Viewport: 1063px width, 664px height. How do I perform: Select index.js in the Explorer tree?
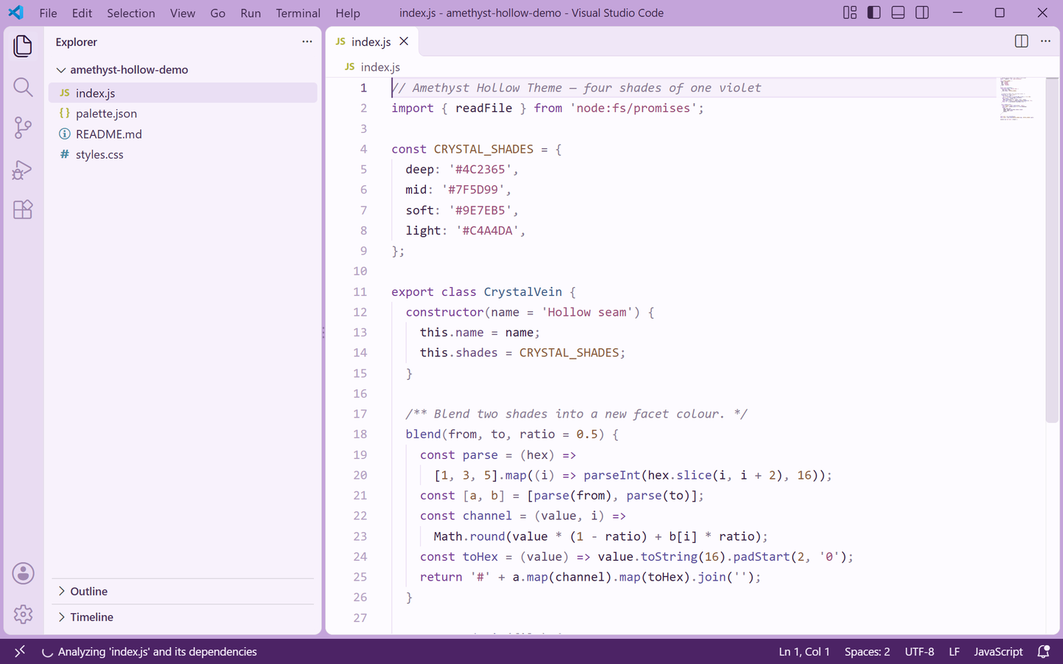(183, 93)
